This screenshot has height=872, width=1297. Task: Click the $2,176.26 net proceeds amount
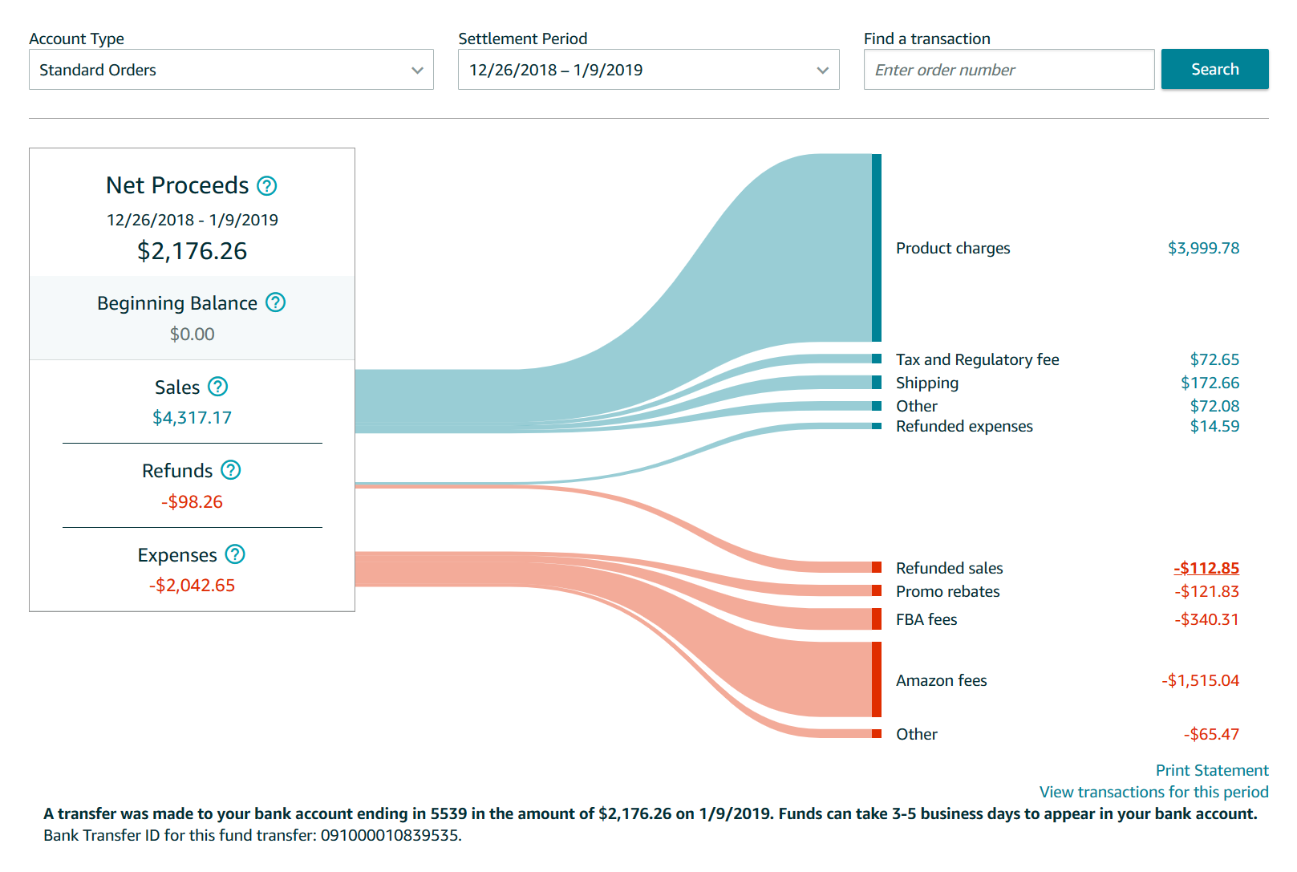click(x=193, y=251)
